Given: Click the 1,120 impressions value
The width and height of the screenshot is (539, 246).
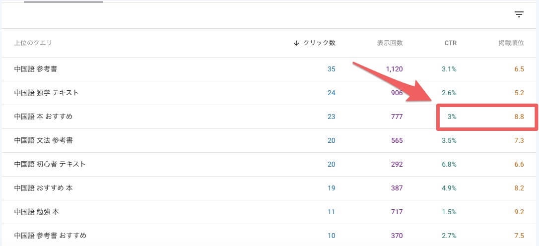Looking at the screenshot, I should [x=394, y=69].
